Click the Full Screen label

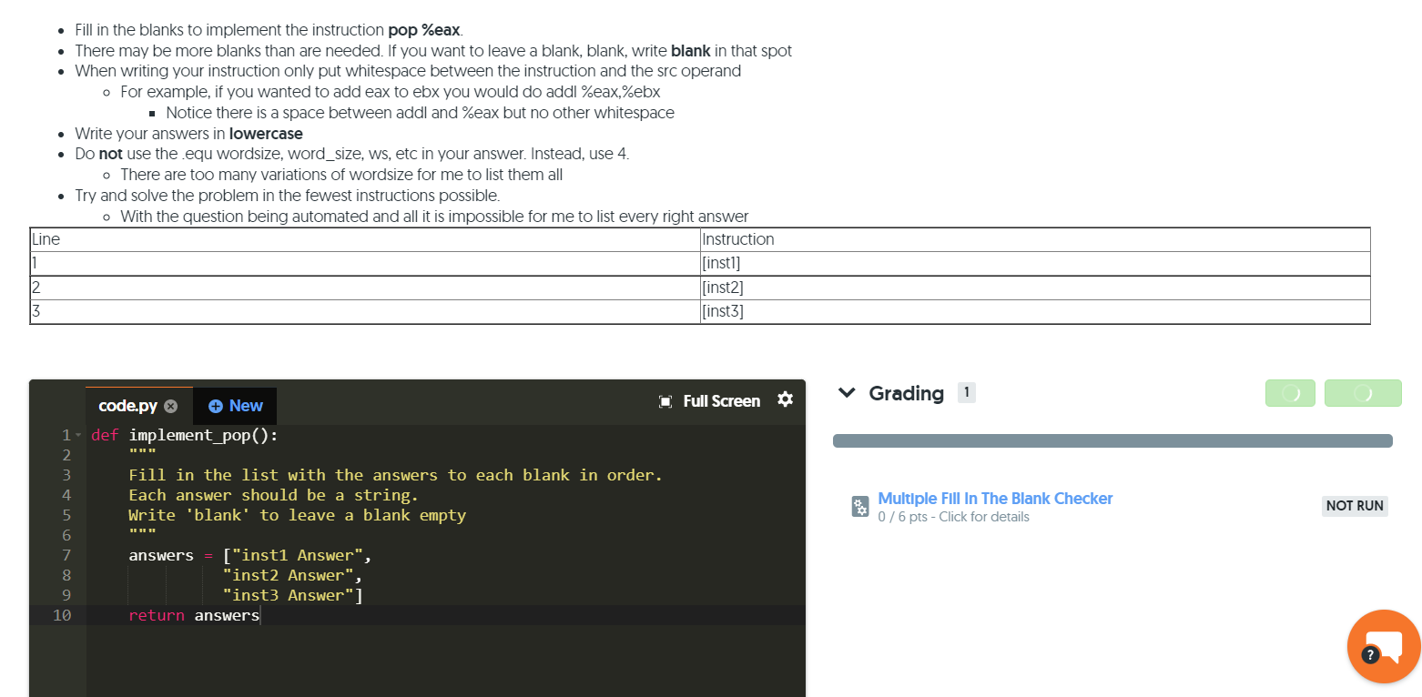722,401
